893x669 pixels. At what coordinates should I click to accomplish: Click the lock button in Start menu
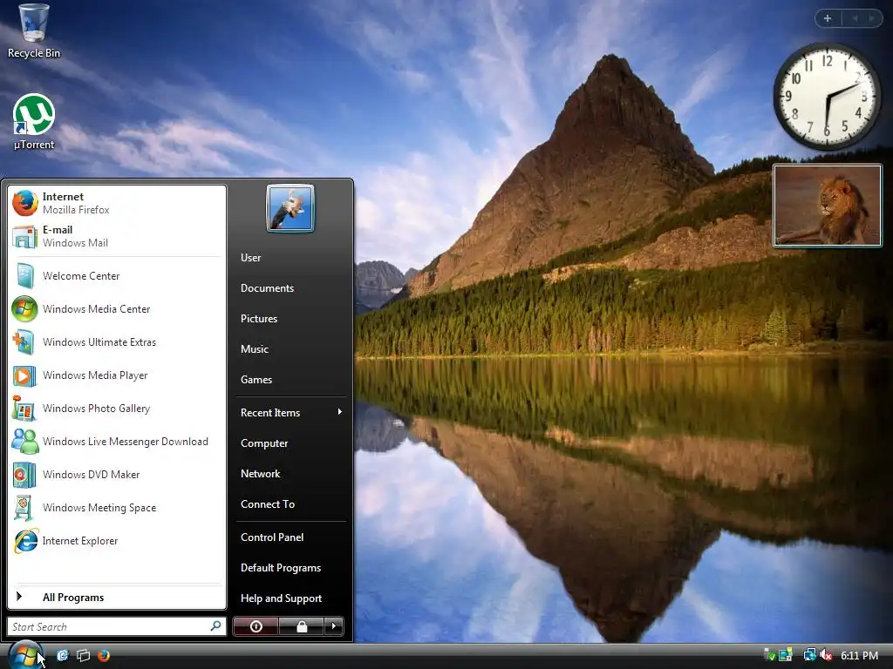[301, 626]
